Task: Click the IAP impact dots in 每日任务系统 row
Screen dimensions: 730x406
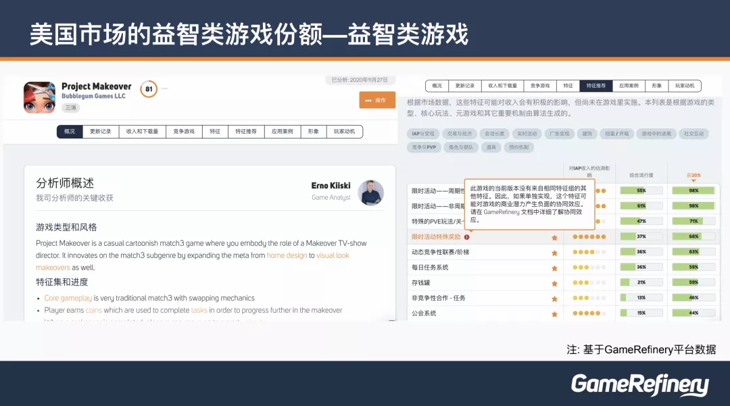Action: click(589, 268)
